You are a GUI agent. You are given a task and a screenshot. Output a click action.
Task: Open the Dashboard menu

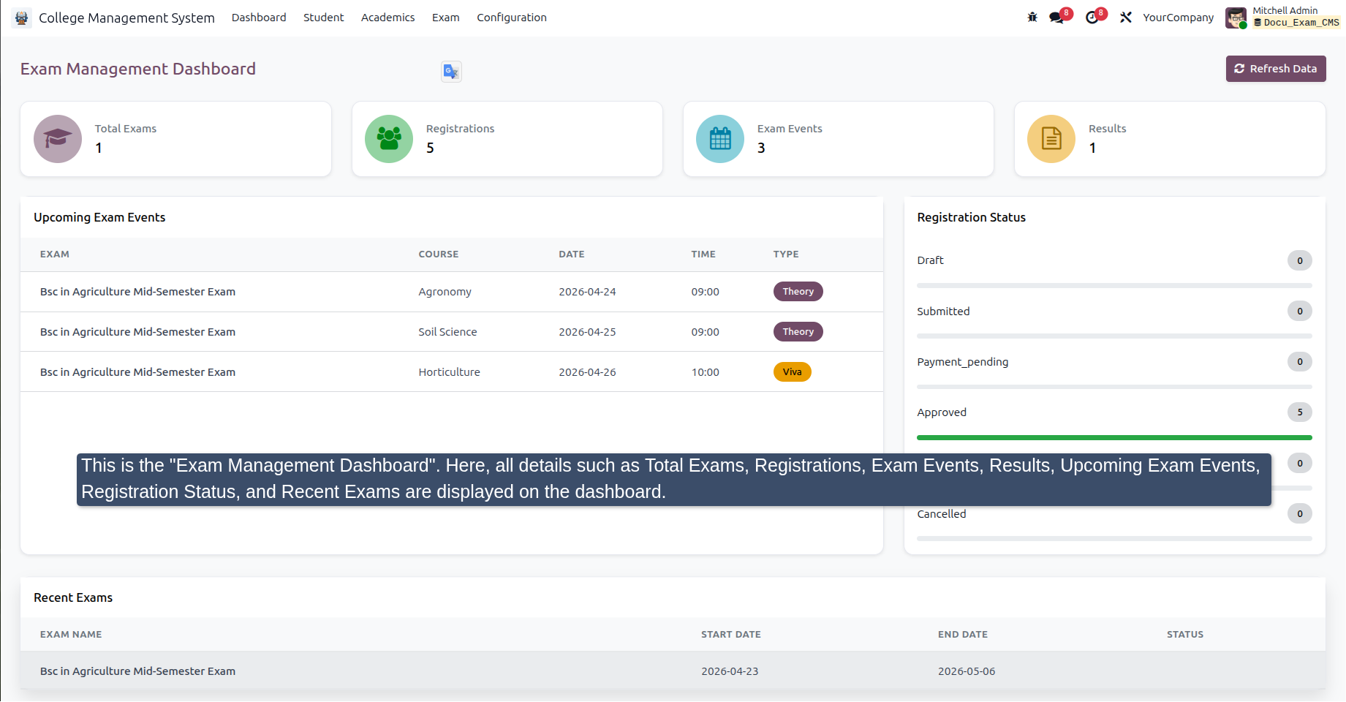point(259,18)
